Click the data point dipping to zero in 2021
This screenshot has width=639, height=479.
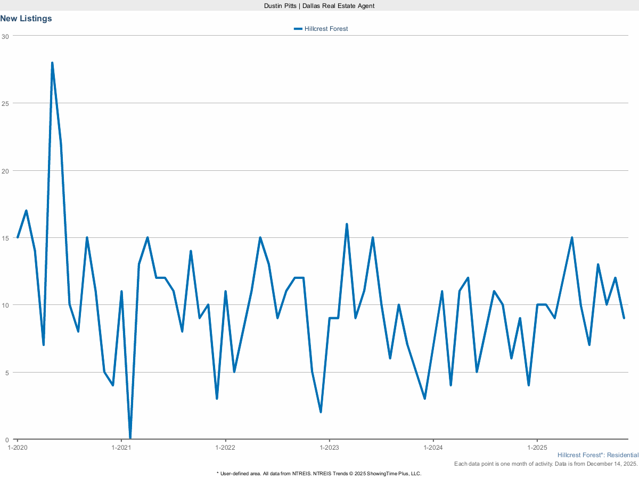pyautogui.click(x=130, y=436)
